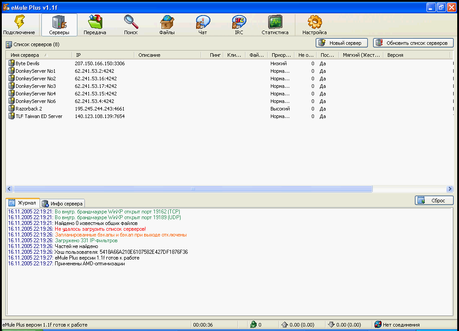The width and height of the screenshot is (459, 331).
Task: Click the Byte Devils server icon
Action: [12, 63]
